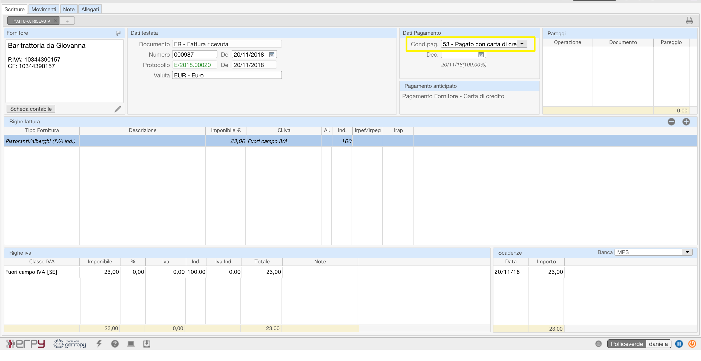Click the genropy logo
Viewport: 701px width, 361px height.
click(x=70, y=343)
